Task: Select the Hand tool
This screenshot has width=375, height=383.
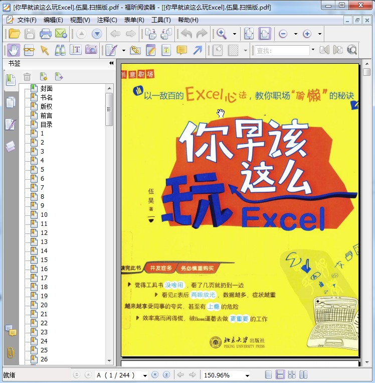Action: (13, 50)
